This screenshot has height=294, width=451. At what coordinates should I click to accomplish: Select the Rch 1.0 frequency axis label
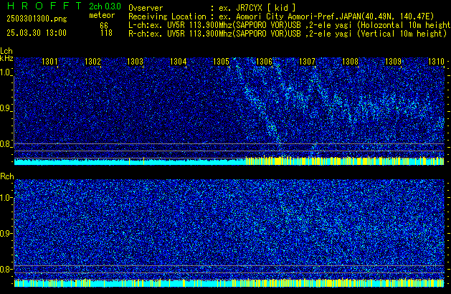coord(6,198)
